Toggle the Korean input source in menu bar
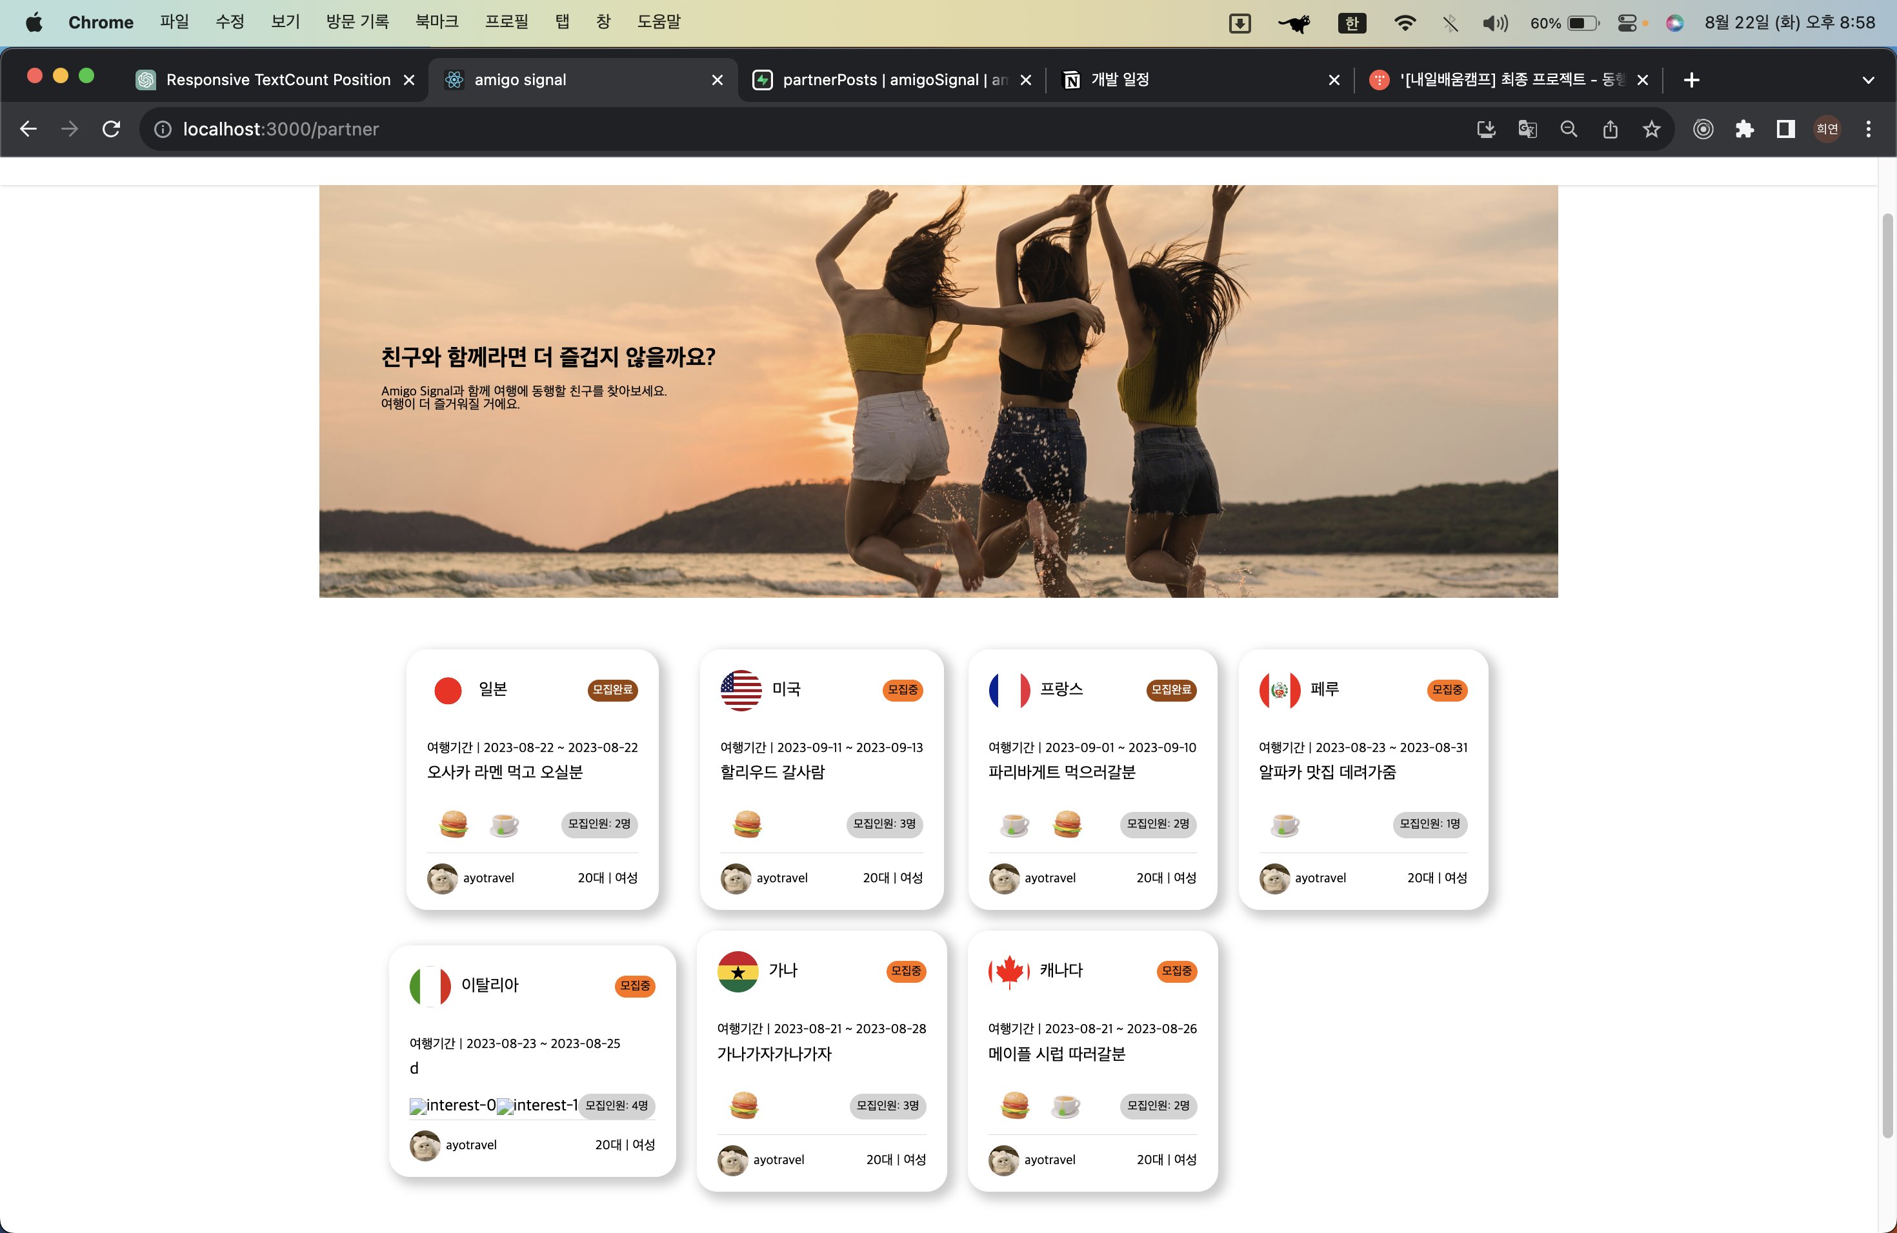 pos(1352,23)
